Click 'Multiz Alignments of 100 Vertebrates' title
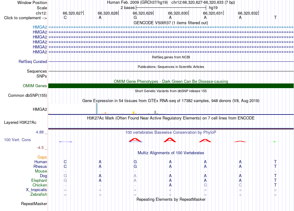Screen dimensions: 294x211 (171, 153)
